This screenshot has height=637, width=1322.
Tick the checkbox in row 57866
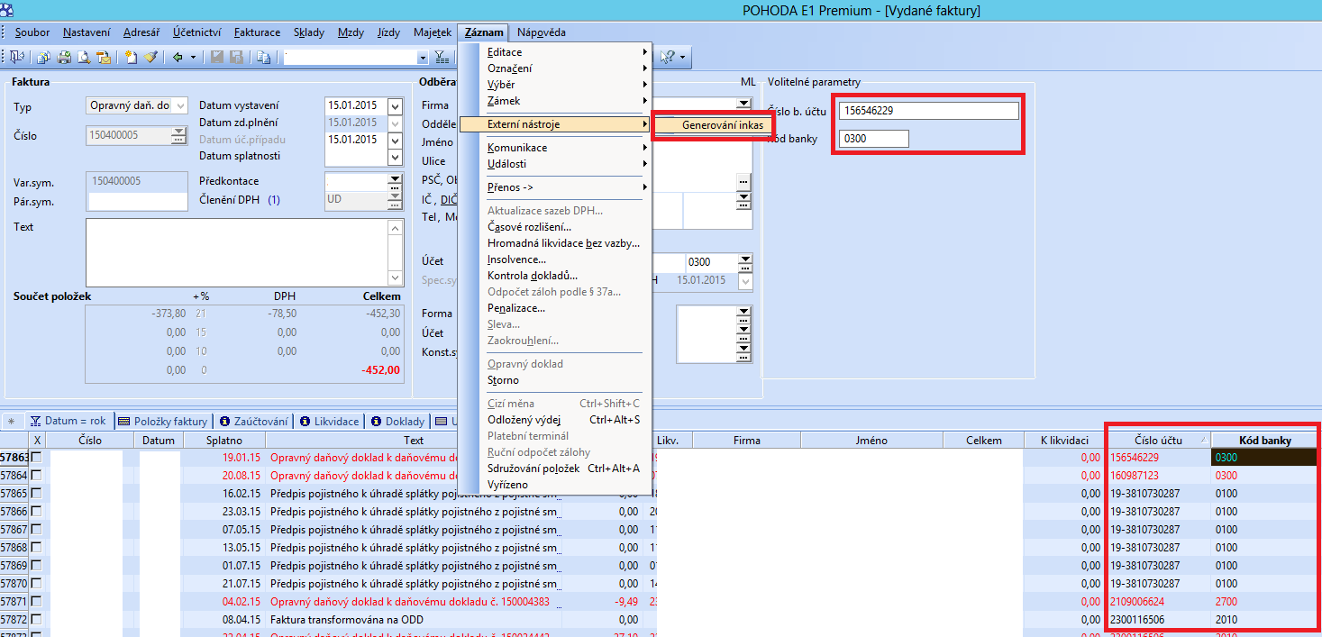tap(37, 512)
